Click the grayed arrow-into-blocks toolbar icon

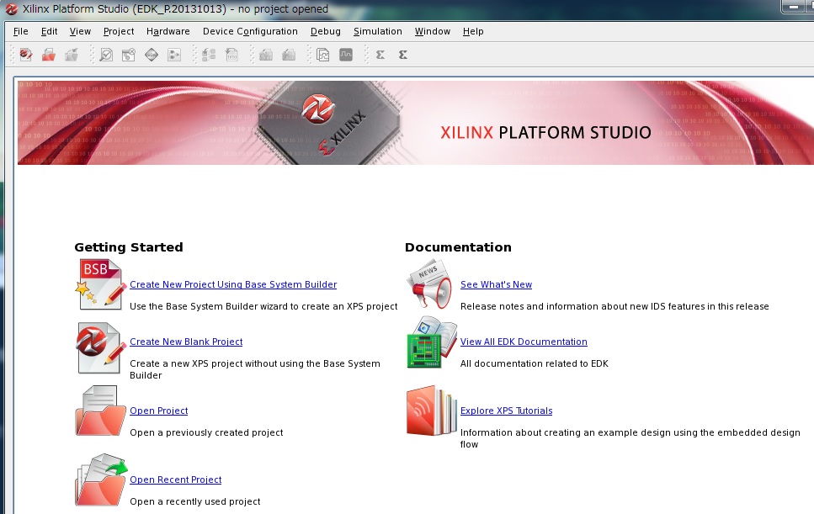(209, 55)
